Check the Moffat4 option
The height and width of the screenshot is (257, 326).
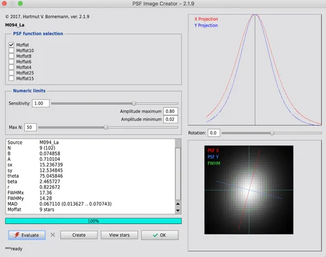tap(11, 67)
